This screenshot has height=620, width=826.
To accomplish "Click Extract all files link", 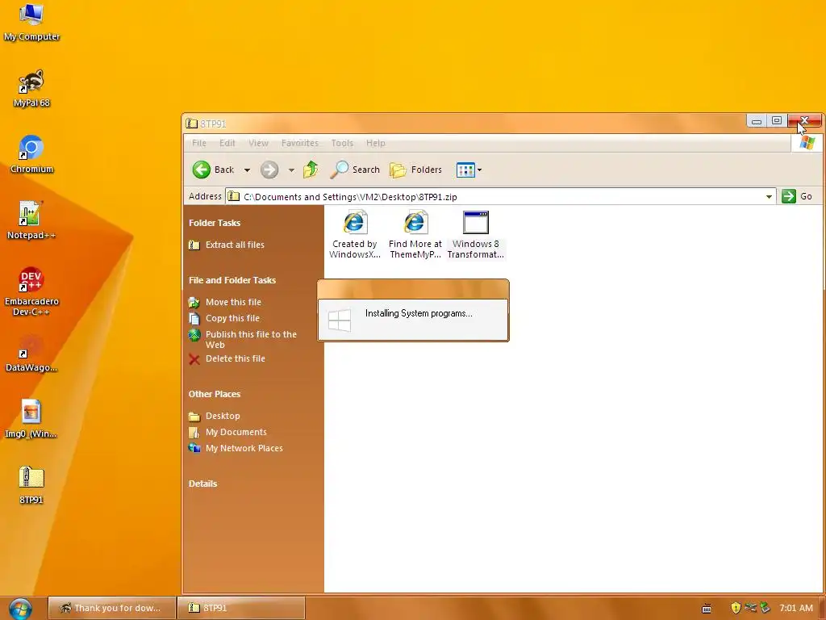I will click(x=235, y=245).
